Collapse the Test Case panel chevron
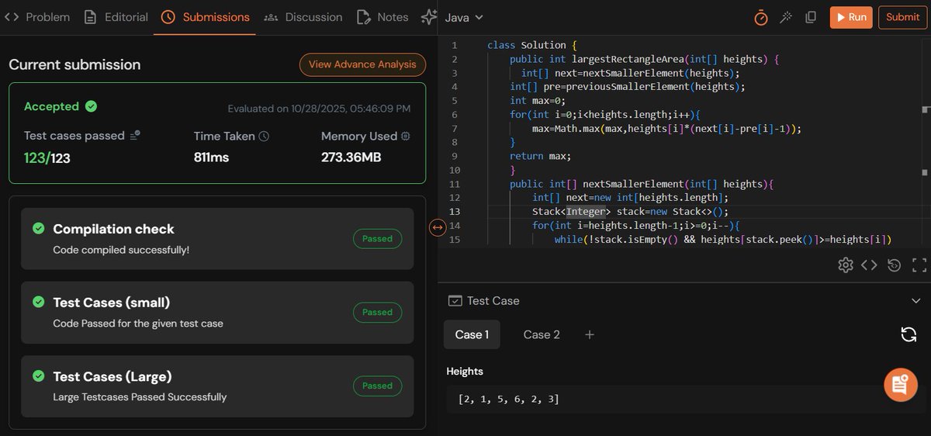Screen dimensions: 931x436 click(915, 301)
